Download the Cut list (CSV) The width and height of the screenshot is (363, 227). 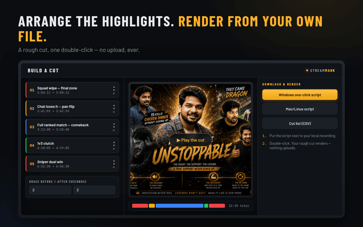pos(300,123)
